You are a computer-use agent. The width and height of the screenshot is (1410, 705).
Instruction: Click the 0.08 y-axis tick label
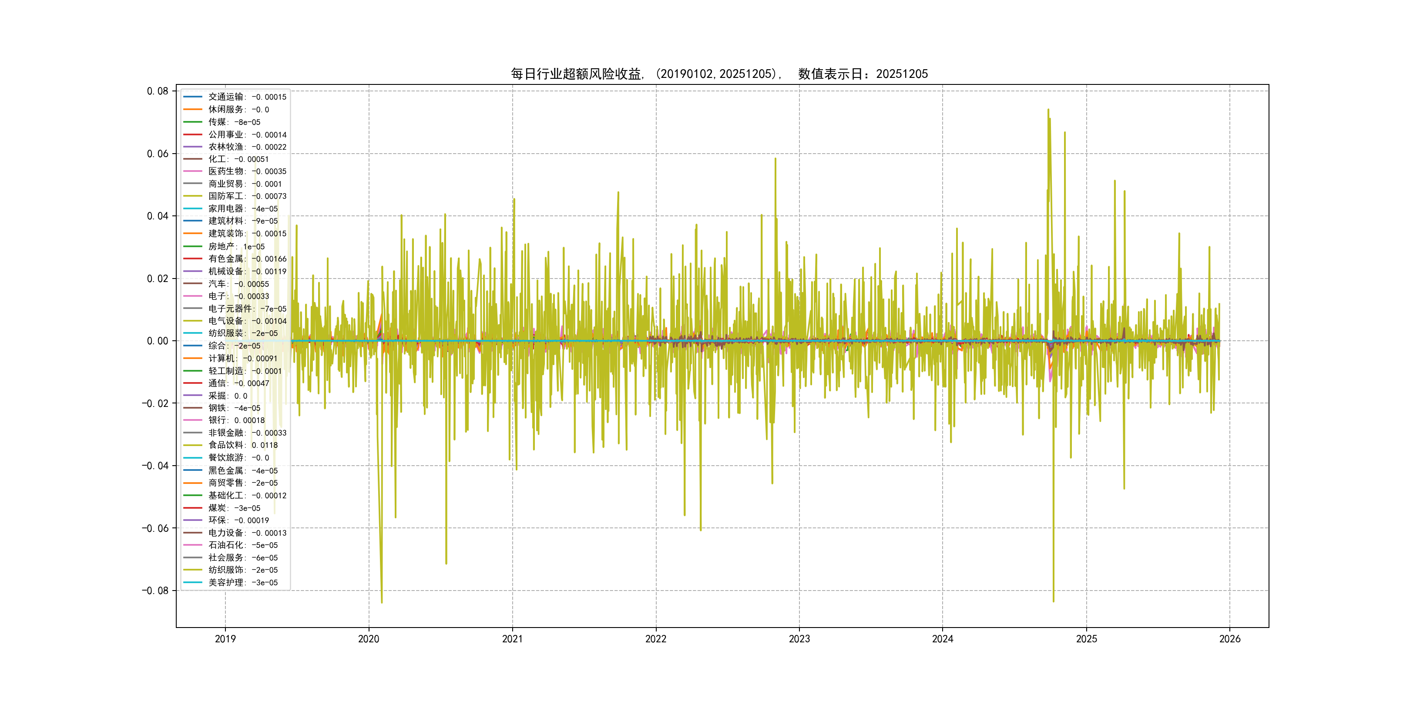point(157,91)
